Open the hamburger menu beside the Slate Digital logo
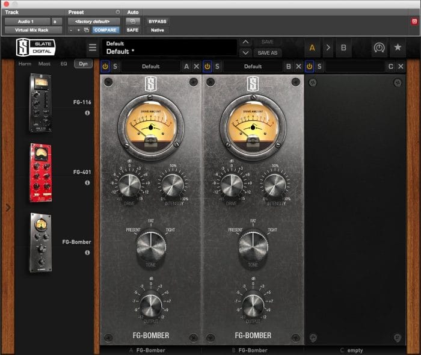This screenshot has height=355, width=421. (x=93, y=48)
